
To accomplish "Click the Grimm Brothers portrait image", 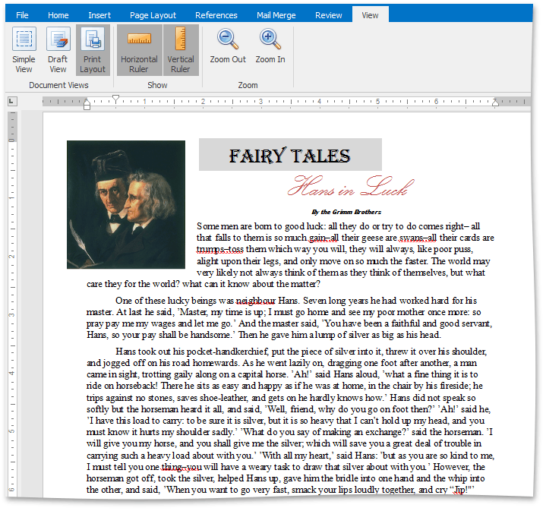I will 126,205.
